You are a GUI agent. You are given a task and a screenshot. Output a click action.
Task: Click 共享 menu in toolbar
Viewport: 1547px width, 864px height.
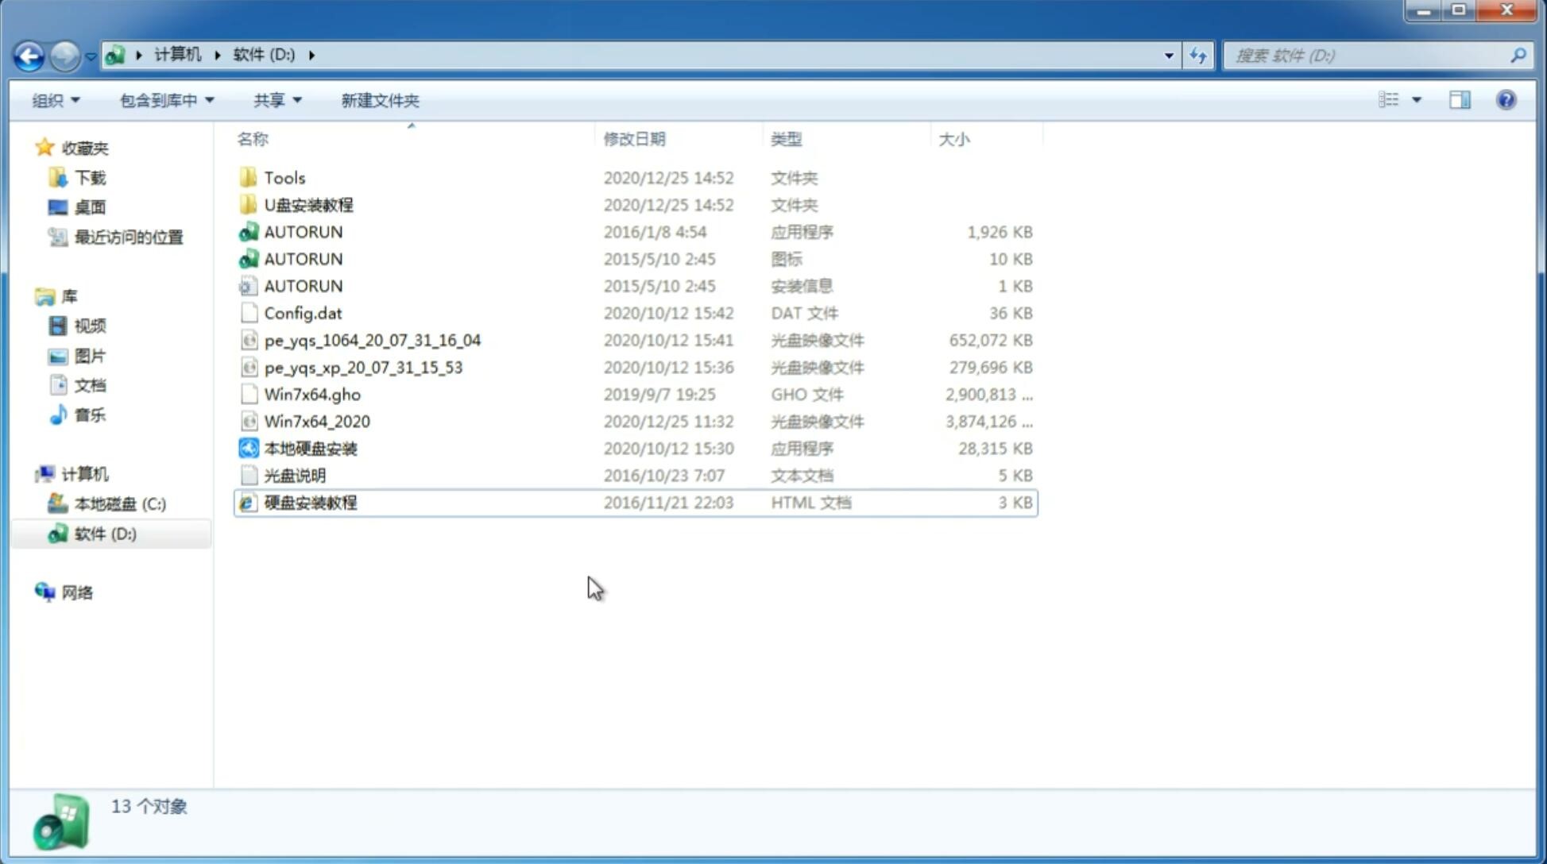point(274,100)
